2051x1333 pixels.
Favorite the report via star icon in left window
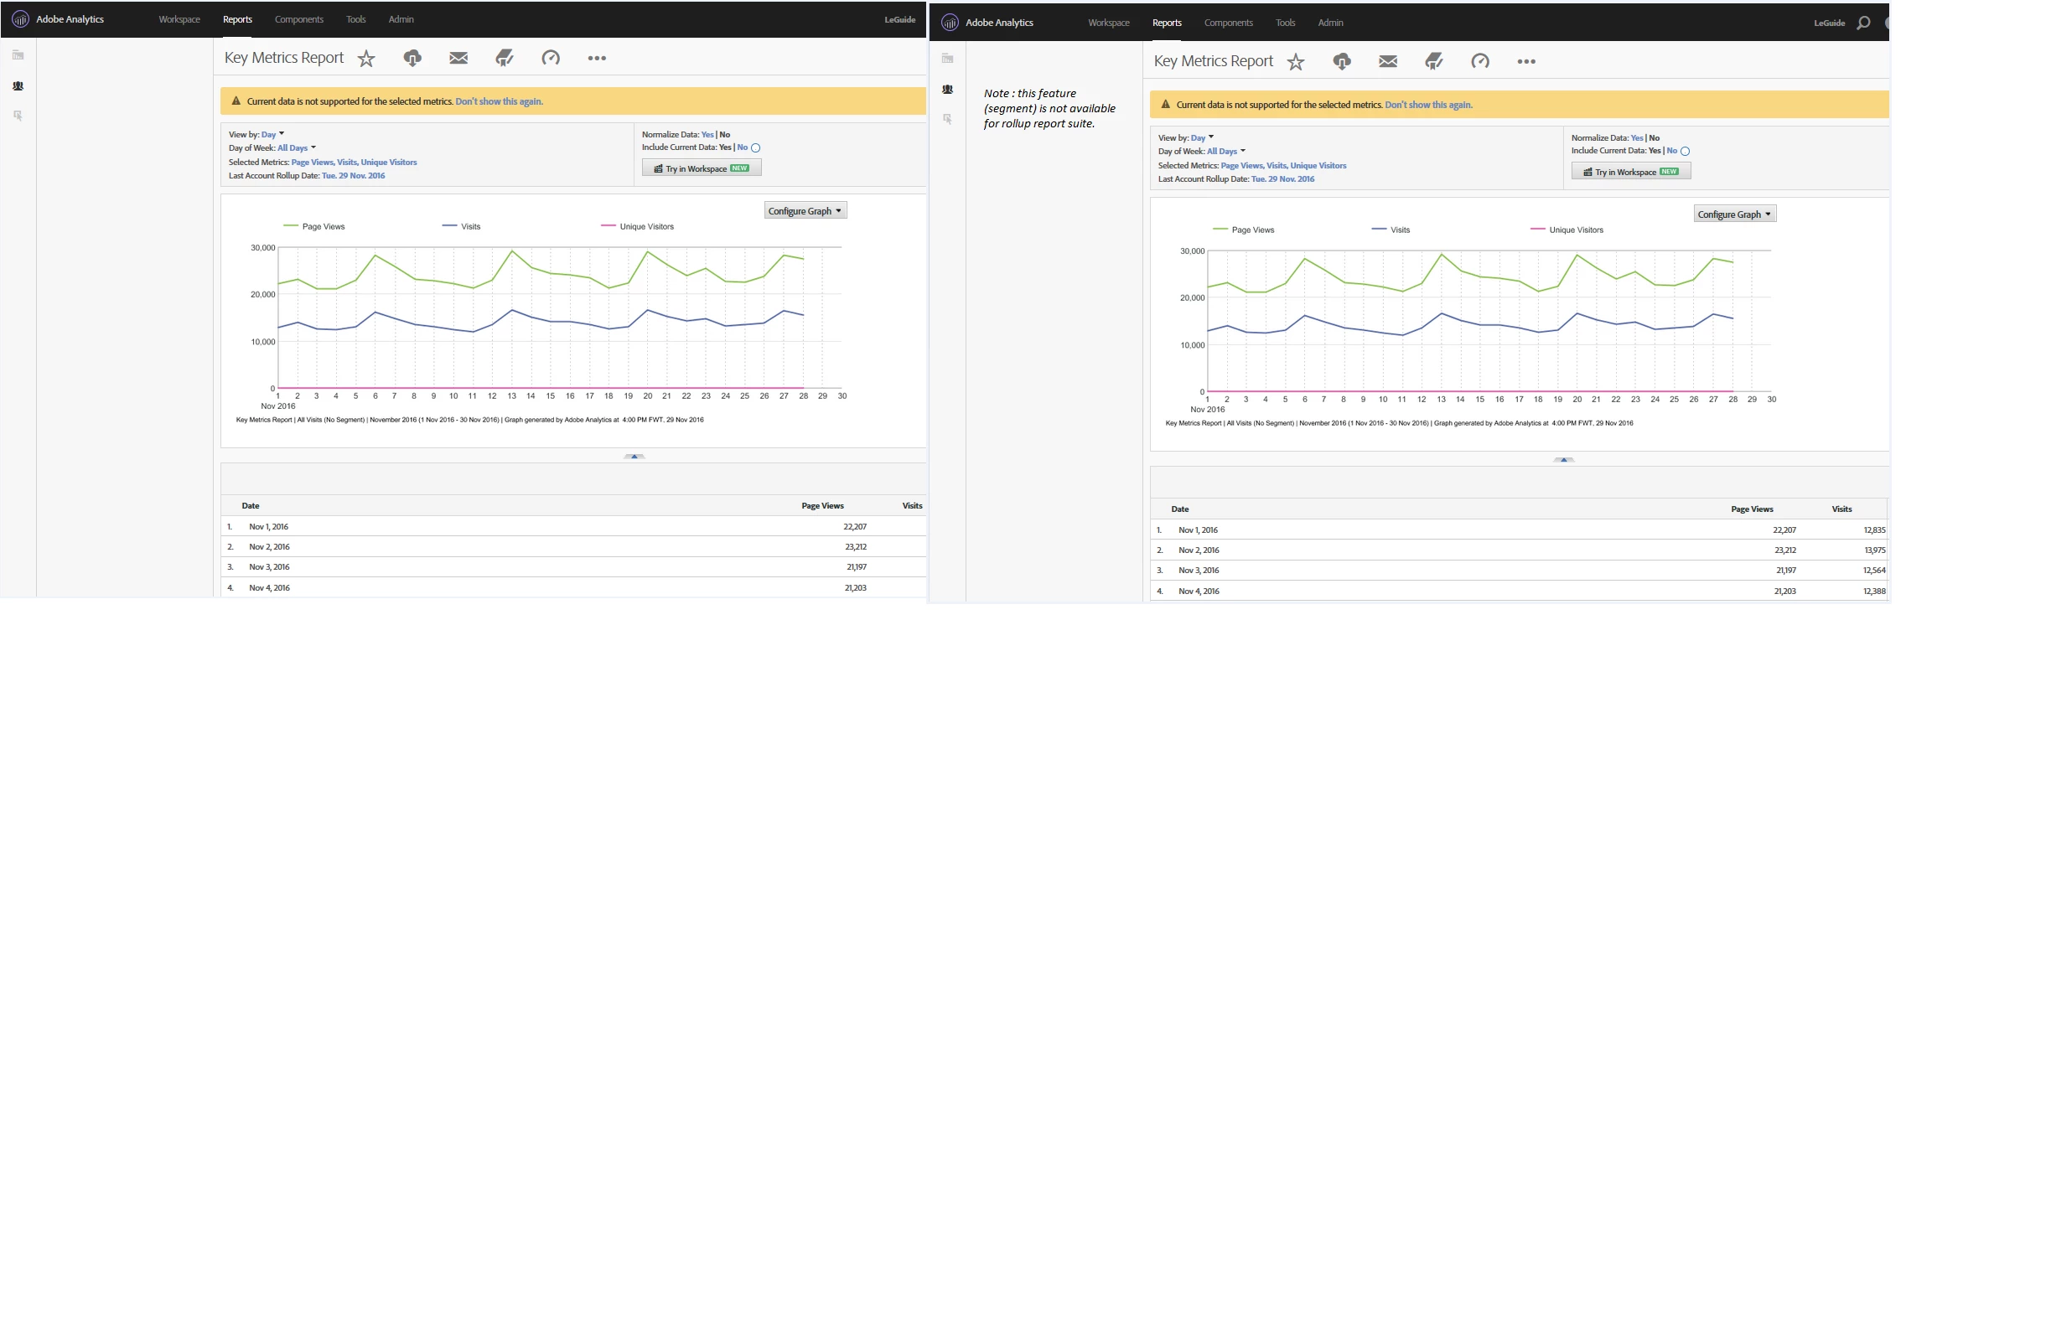[366, 59]
